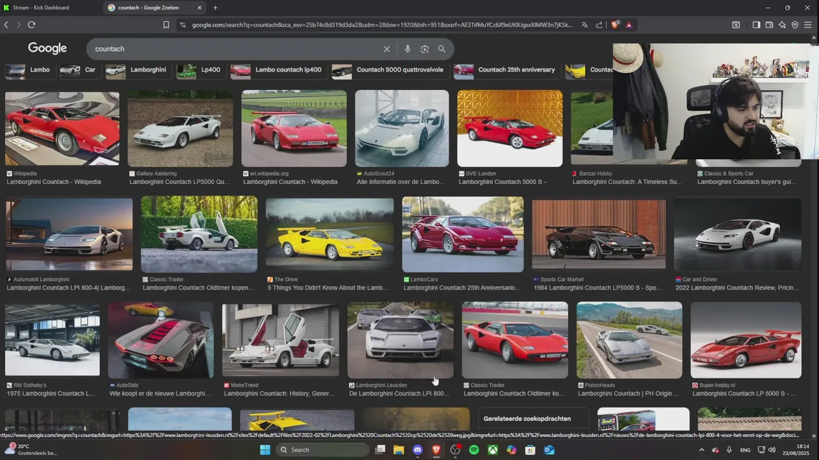Click the address bar URL
Viewport: 819px width, 460px height.
click(x=382, y=25)
